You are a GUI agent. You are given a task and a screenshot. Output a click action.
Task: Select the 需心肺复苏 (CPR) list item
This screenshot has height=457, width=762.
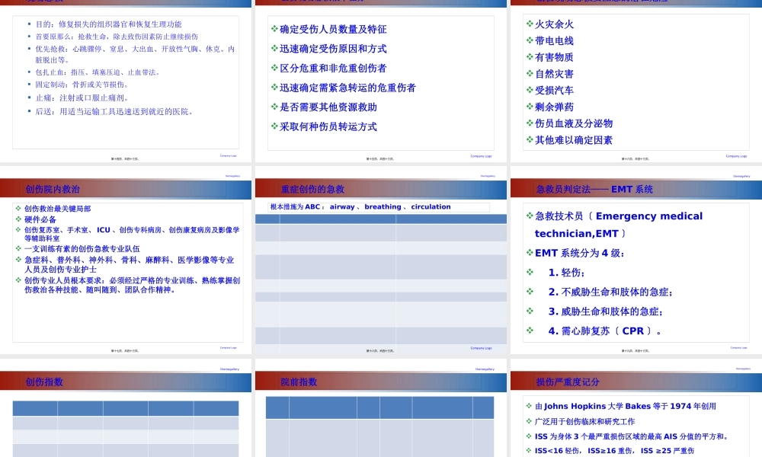pyautogui.click(x=604, y=331)
